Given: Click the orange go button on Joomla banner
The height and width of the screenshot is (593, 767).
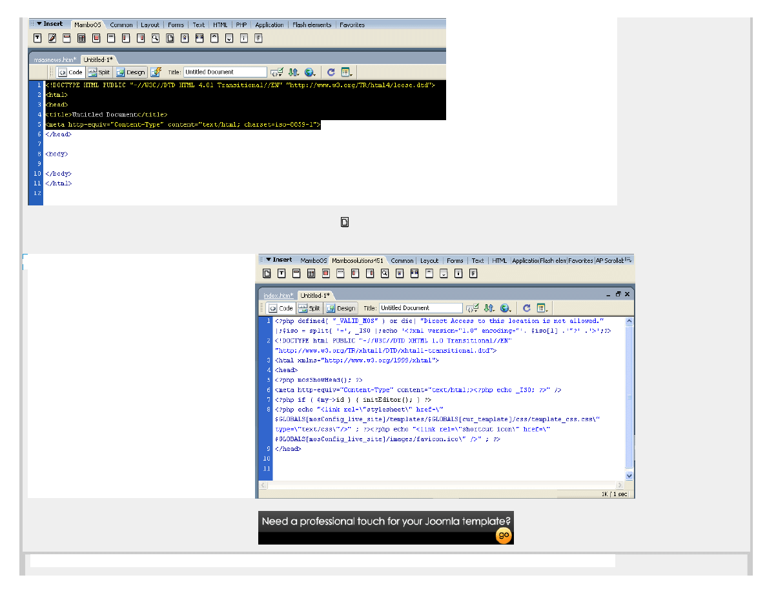Looking at the screenshot, I should point(504,536).
